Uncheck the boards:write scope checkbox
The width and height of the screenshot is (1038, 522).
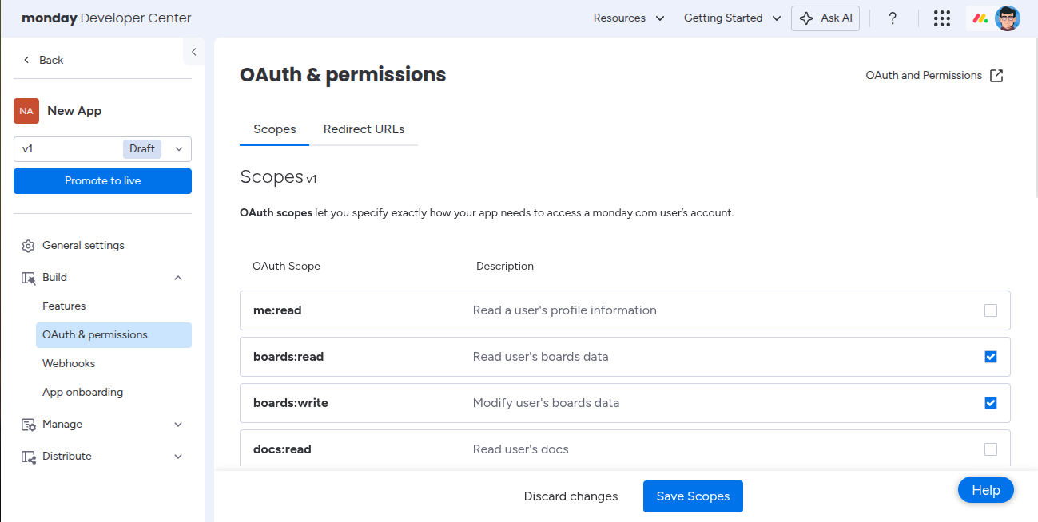point(991,403)
